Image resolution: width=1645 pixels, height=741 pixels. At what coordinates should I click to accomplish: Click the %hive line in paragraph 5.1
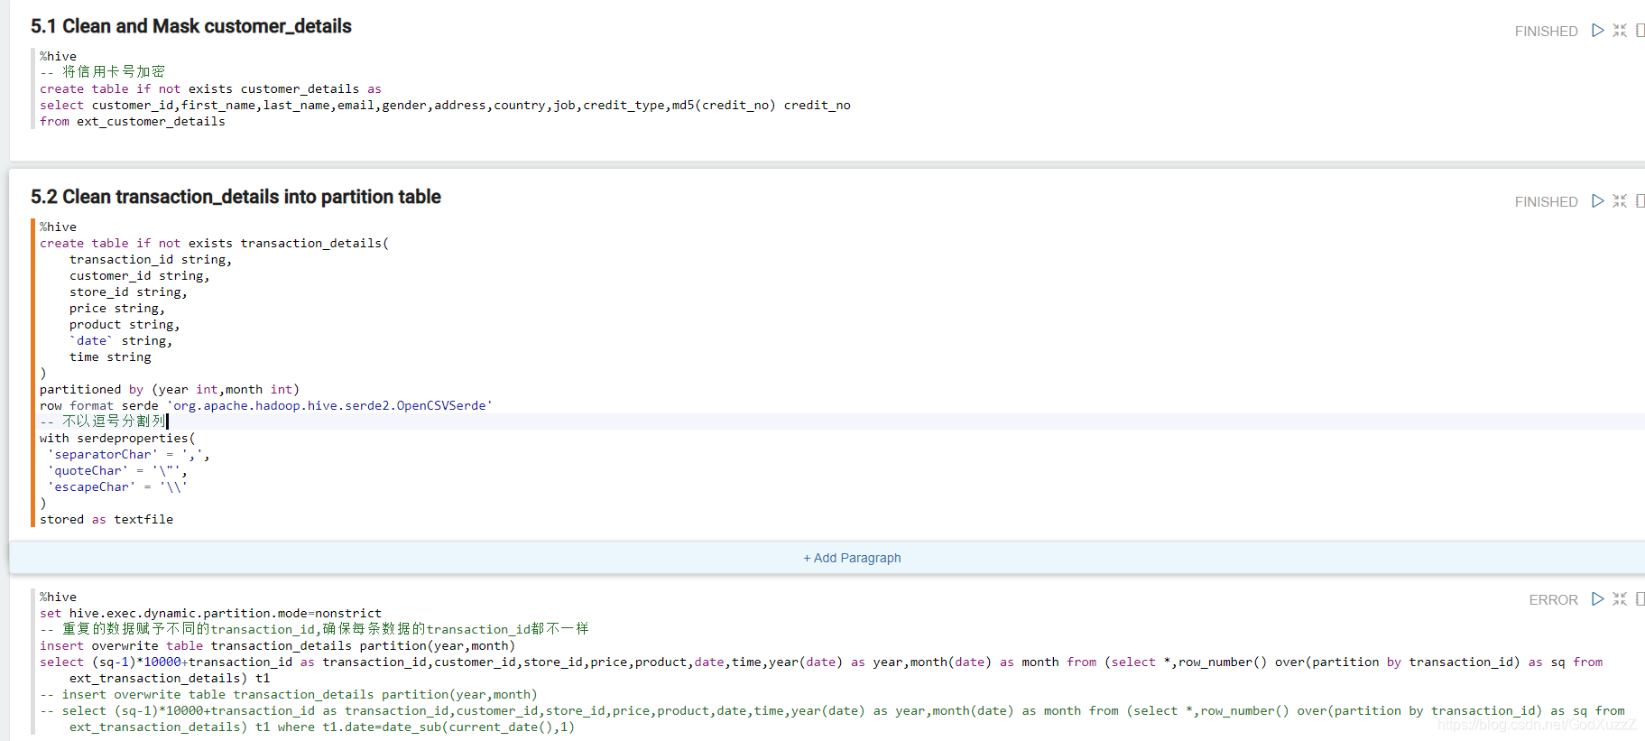coord(58,57)
